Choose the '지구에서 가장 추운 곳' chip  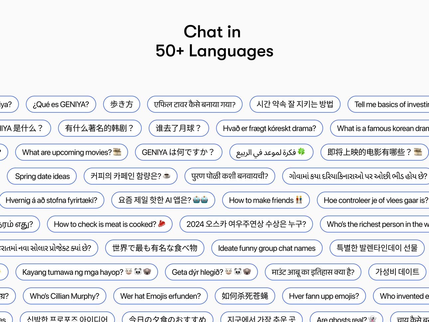pos(261,317)
